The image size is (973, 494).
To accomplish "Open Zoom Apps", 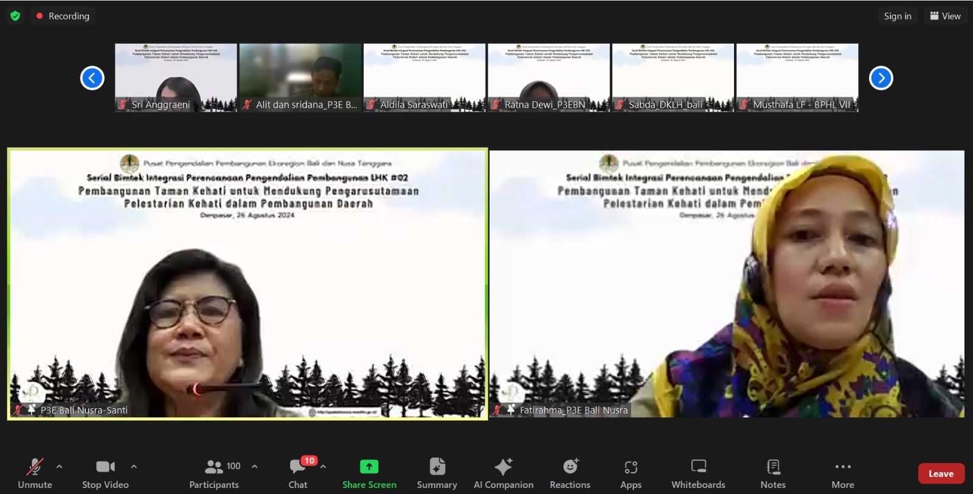I will point(631,473).
